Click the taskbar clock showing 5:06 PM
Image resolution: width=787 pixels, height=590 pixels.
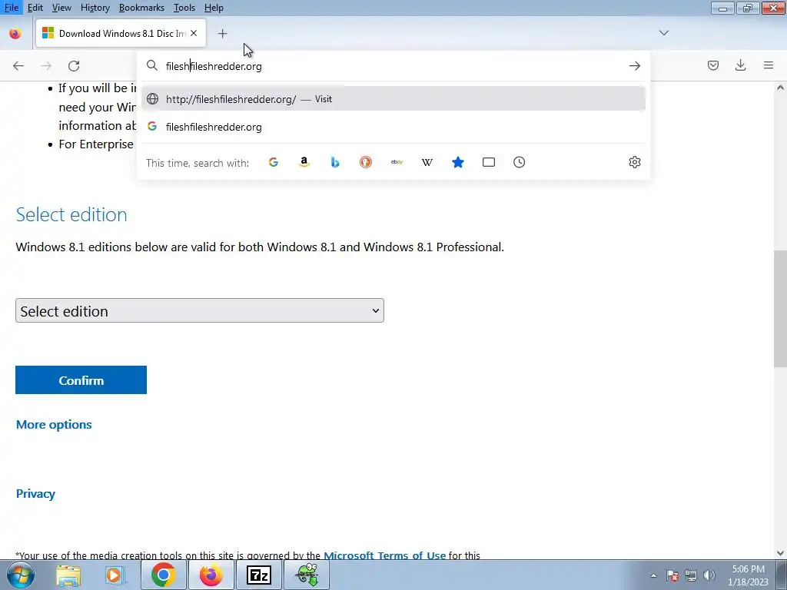coord(748,575)
